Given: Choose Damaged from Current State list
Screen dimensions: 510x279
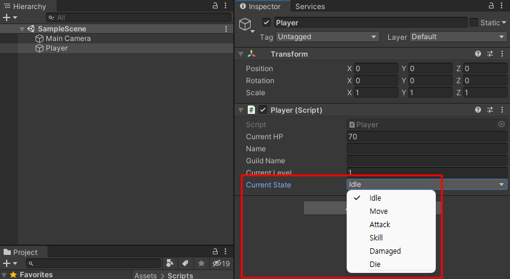Looking at the screenshot, I should point(391,251).
